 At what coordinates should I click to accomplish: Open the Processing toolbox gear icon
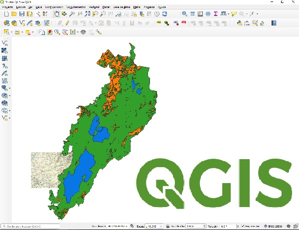208,14
